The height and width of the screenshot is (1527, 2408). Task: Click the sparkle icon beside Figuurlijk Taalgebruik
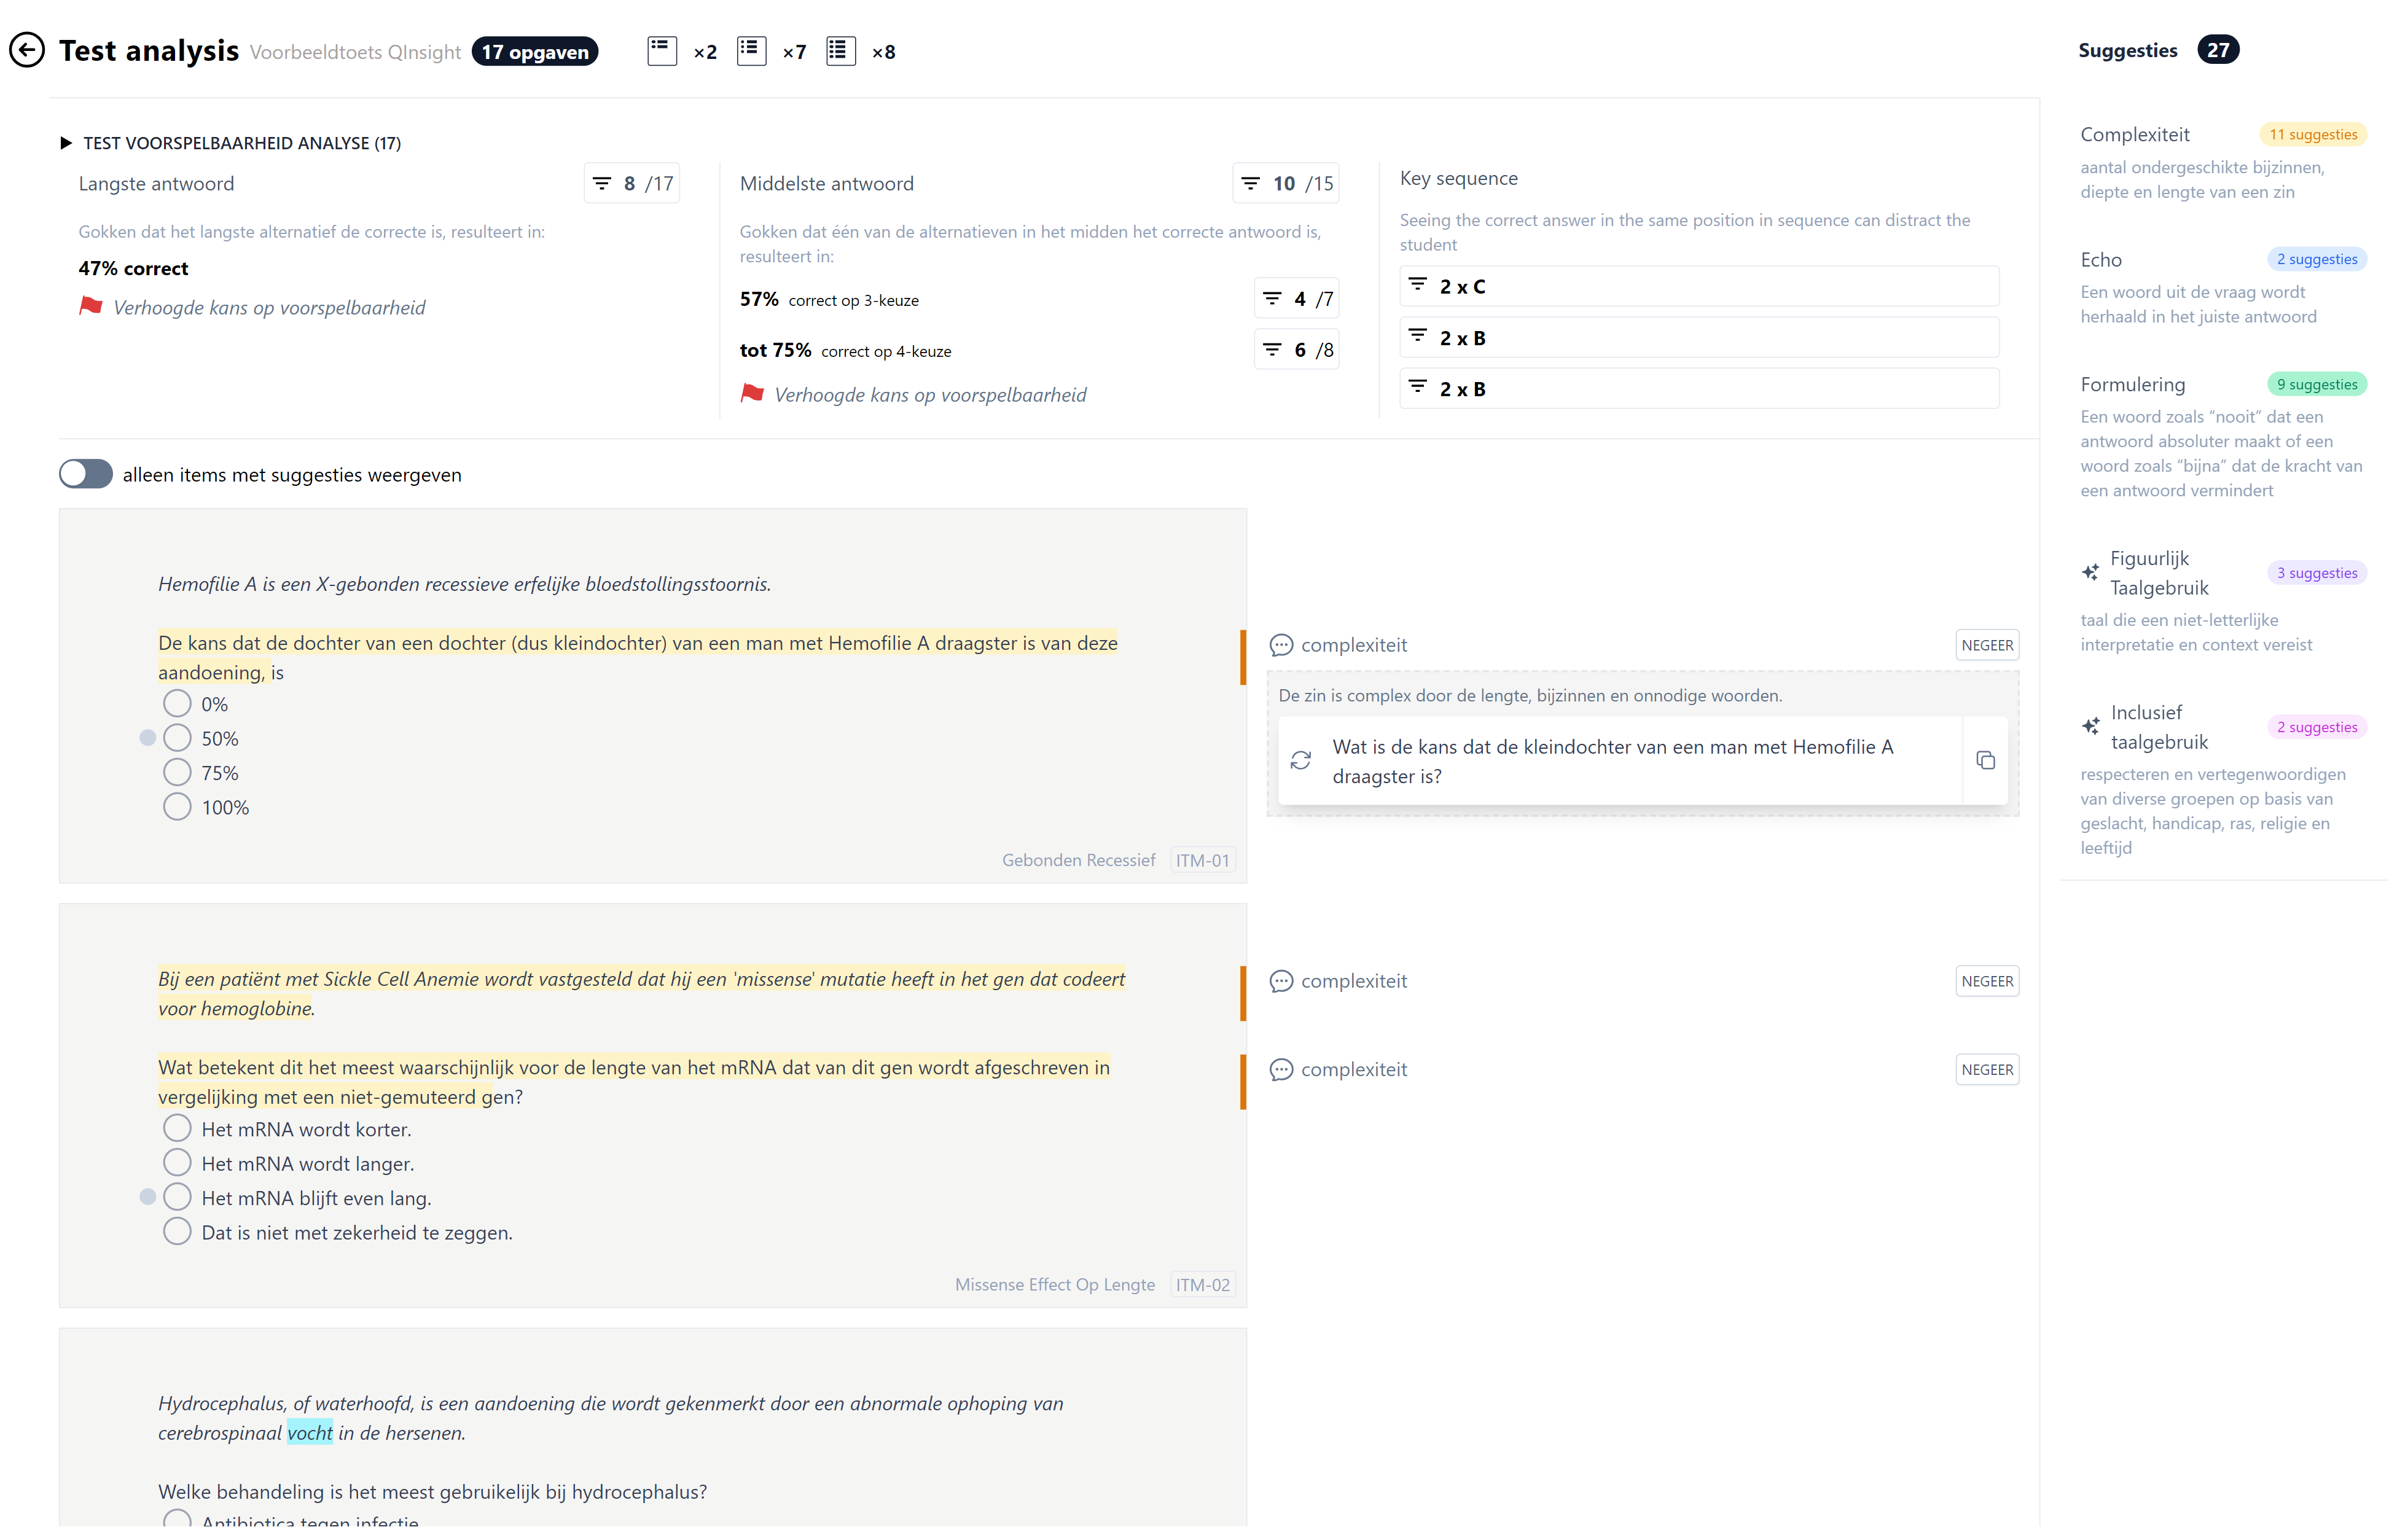click(x=2091, y=571)
